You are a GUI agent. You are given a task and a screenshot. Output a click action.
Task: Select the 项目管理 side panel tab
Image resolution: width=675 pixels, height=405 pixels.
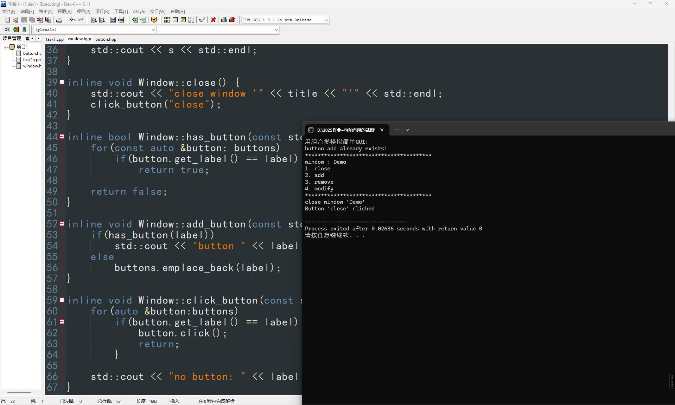12,39
